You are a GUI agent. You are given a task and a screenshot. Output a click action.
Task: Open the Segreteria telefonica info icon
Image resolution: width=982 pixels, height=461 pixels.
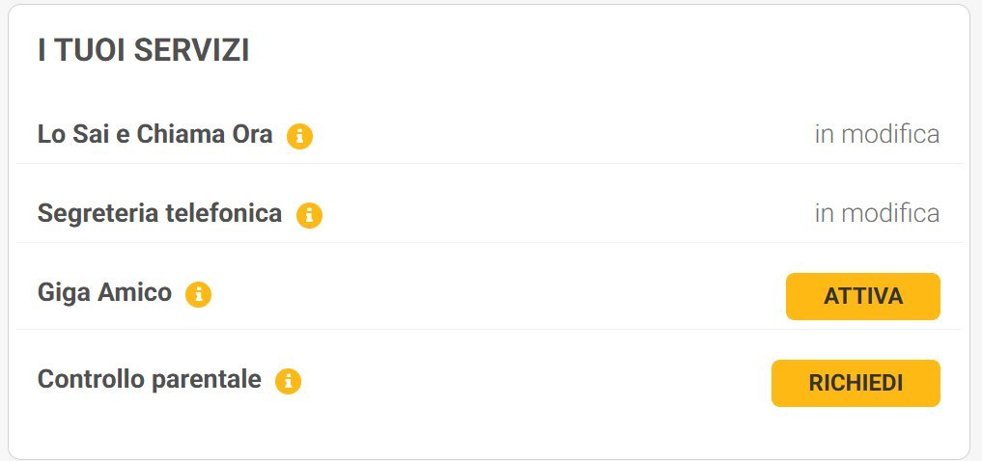309,215
